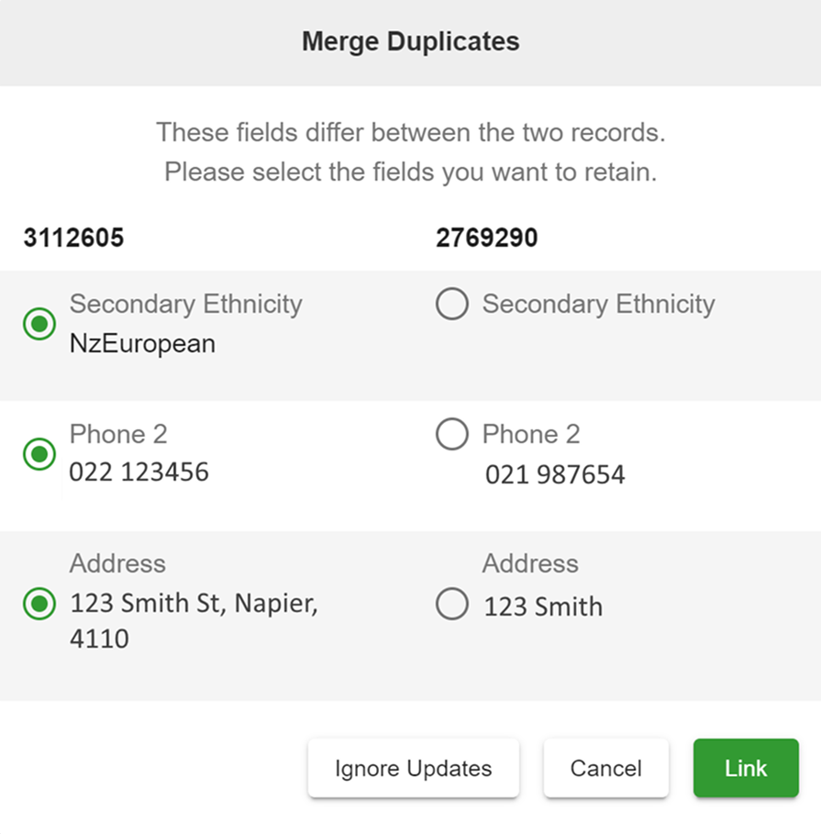Cancel the merge duplicates dialog
Image resolution: width=821 pixels, height=834 pixels.
[x=605, y=768]
